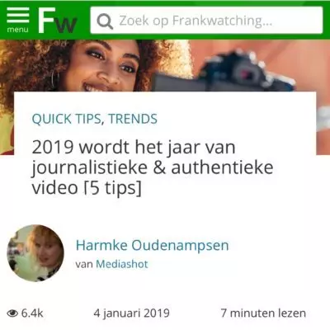Open author link Harmke Oudenampsen

[152, 245]
